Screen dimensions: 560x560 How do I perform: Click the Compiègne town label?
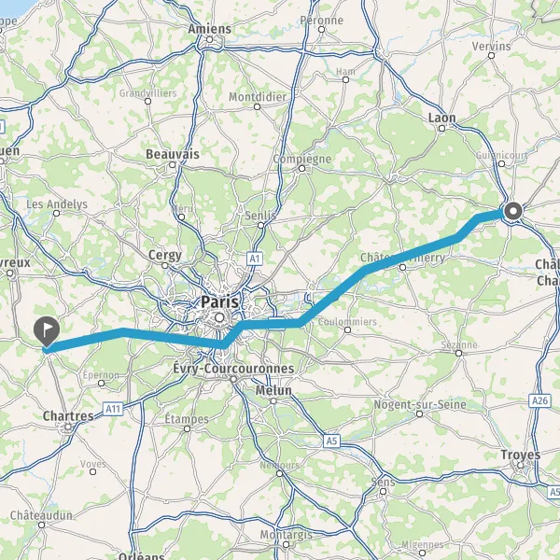click(x=302, y=159)
